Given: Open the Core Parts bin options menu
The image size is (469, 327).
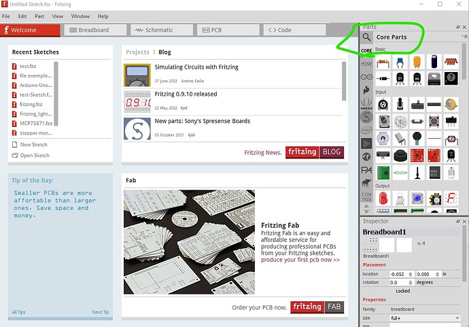Looking at the screenshot, I should click(464, 37).
